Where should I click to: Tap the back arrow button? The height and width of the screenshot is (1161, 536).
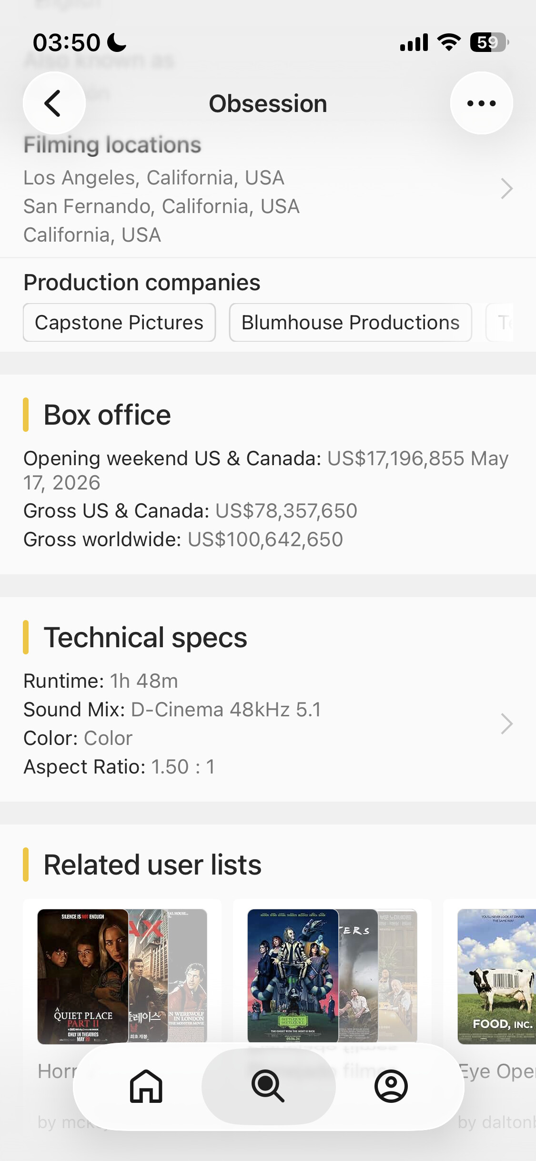[54, 103]
